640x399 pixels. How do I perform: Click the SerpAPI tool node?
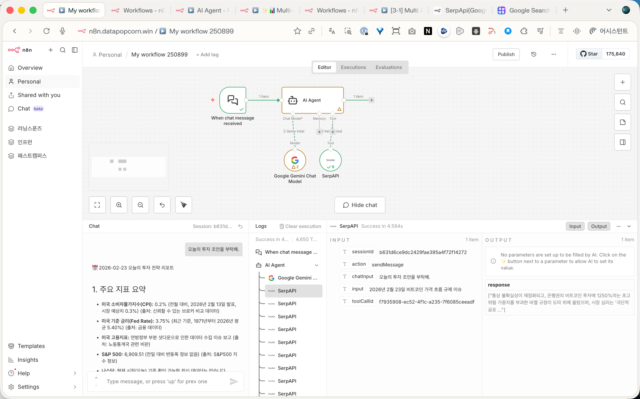click(x=330, y=160)
